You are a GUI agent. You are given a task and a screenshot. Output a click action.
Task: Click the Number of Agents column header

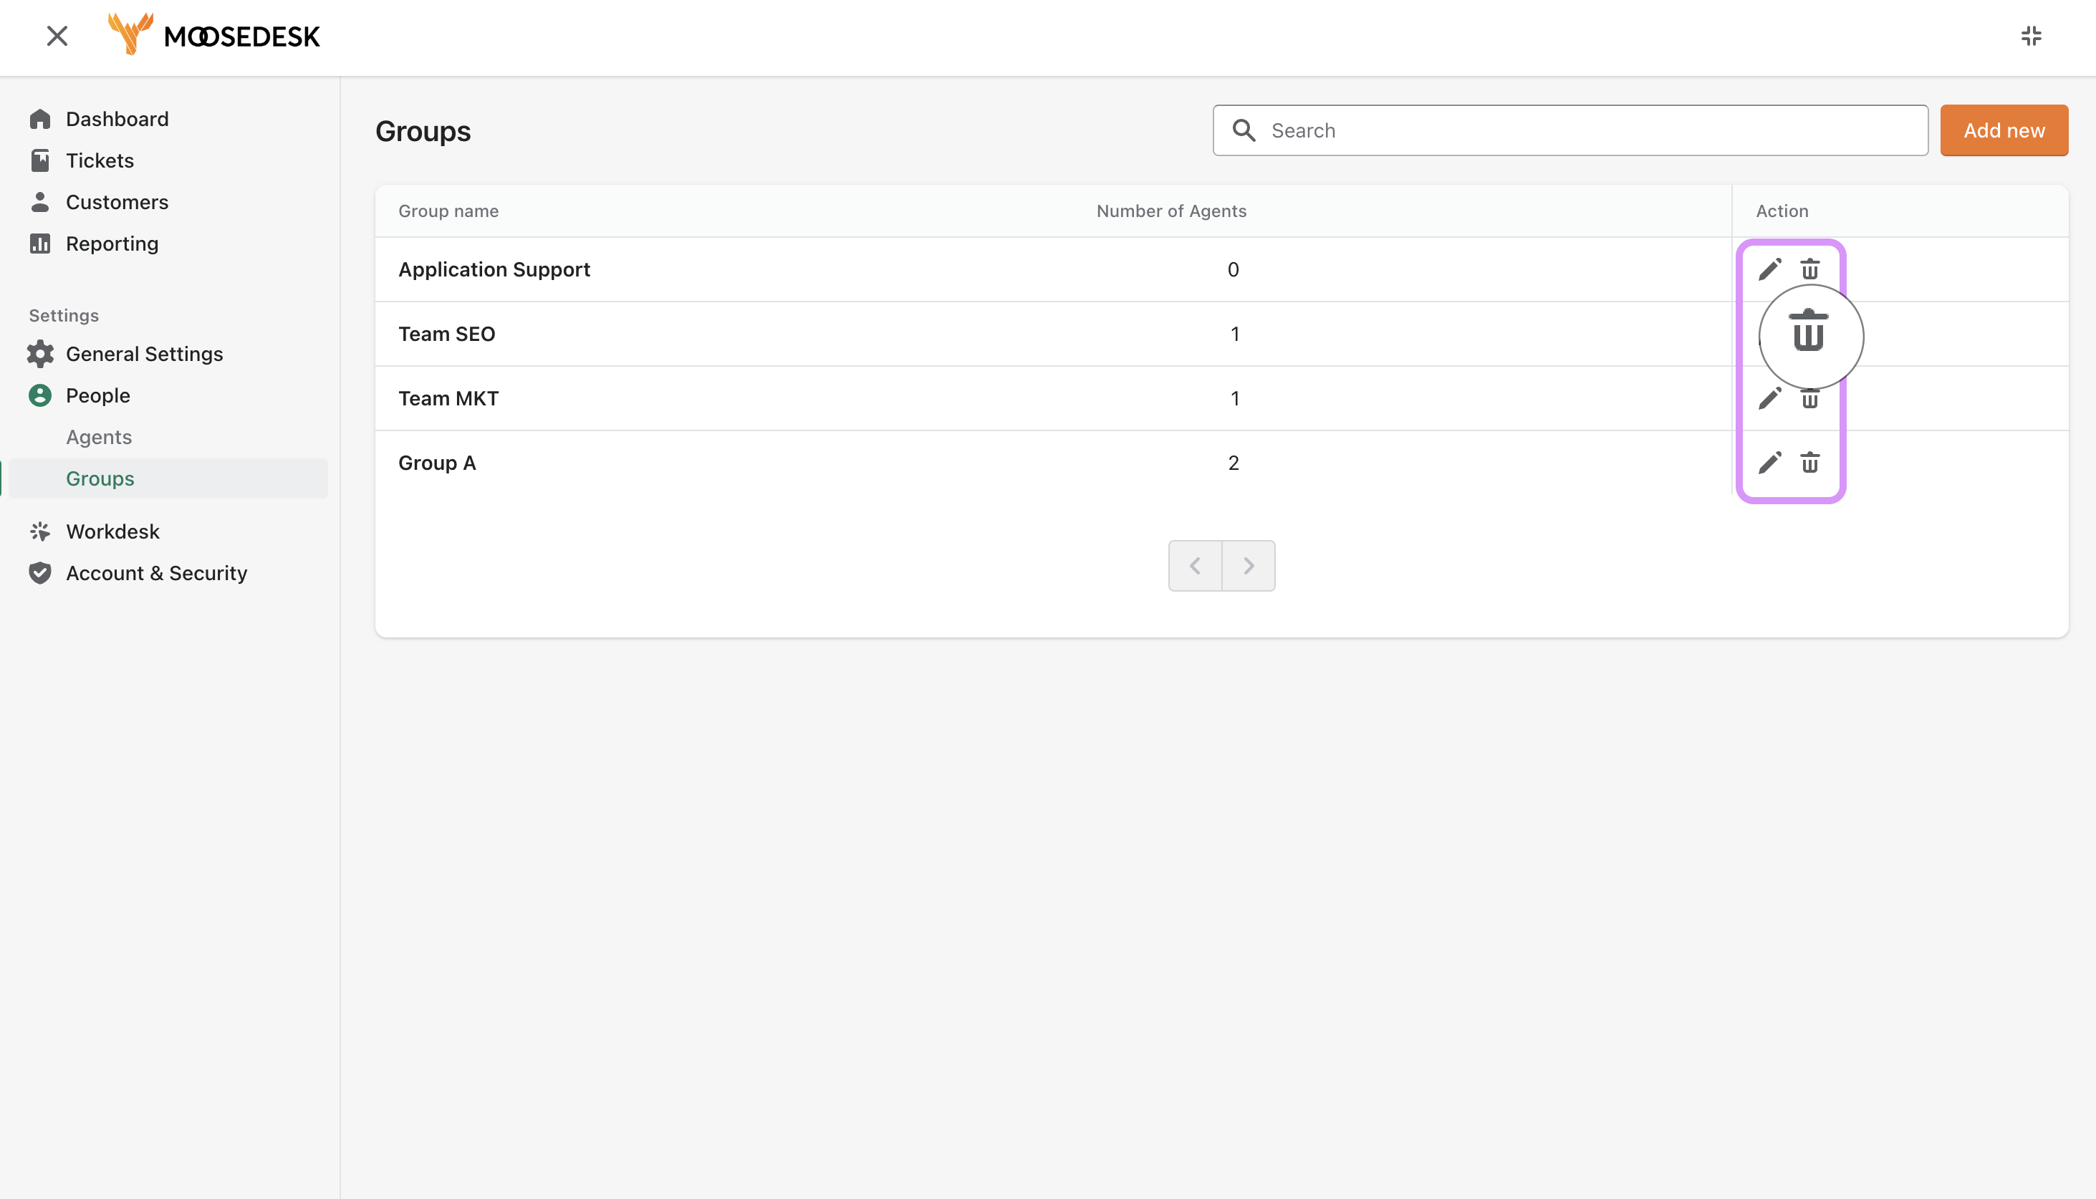1171,211
